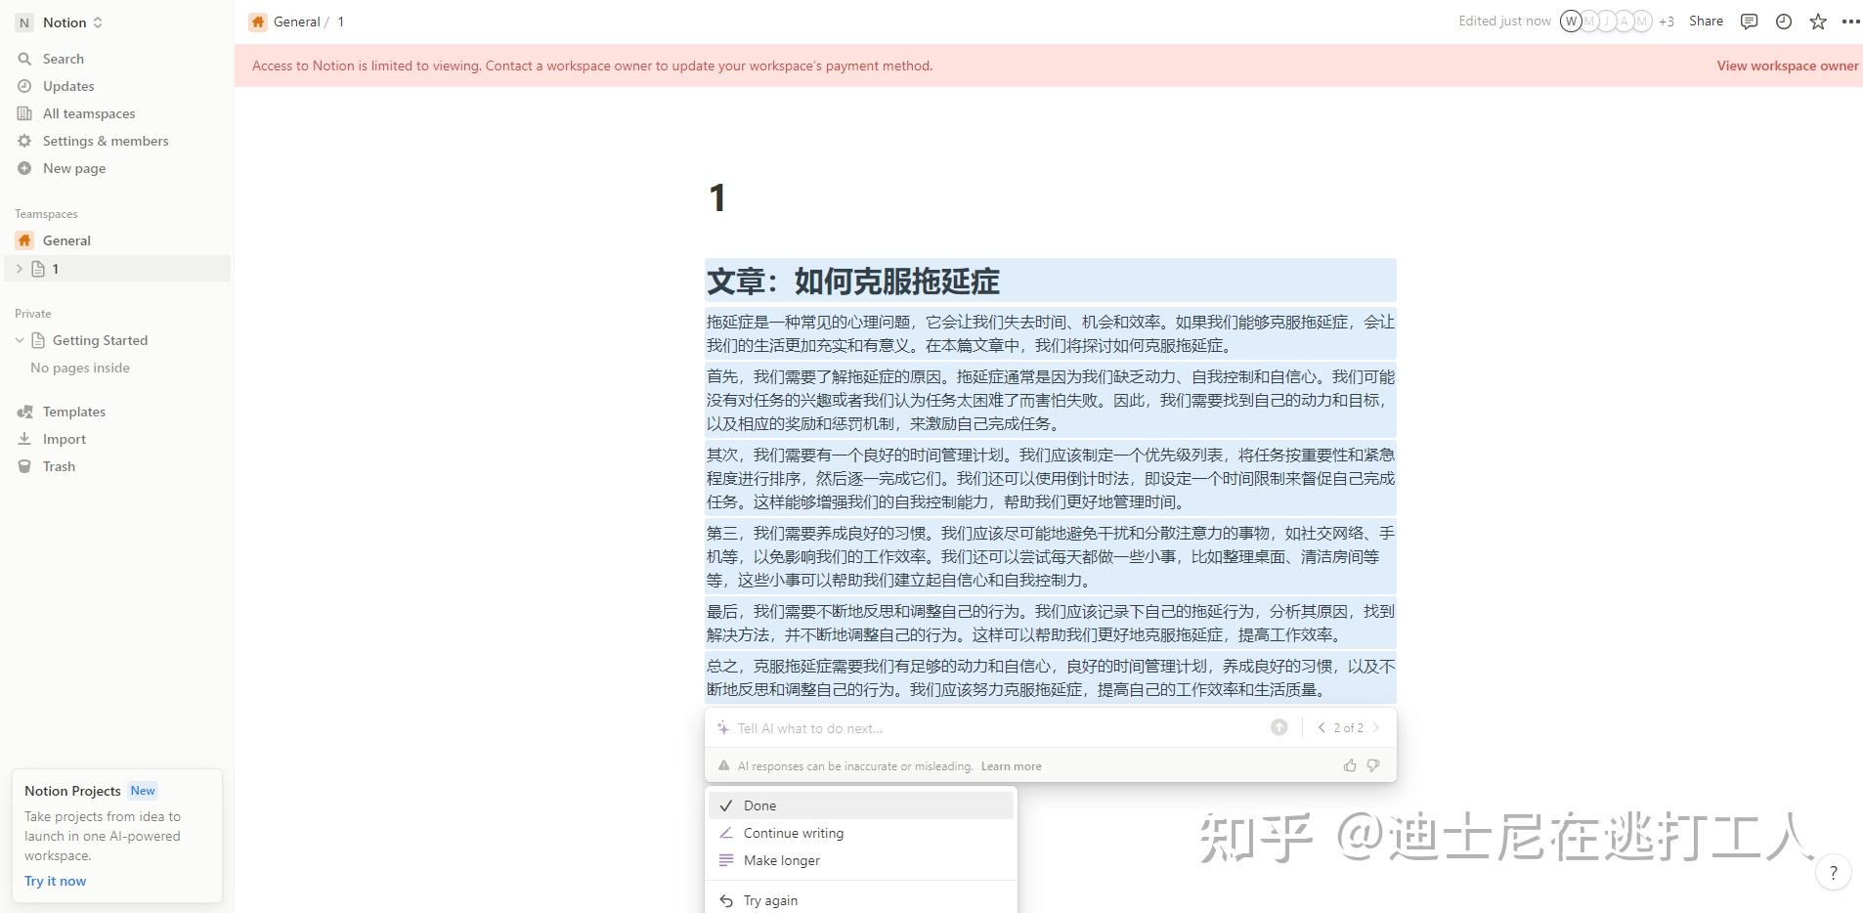
Task: Click Learn more link
Action: (1011, 766)
